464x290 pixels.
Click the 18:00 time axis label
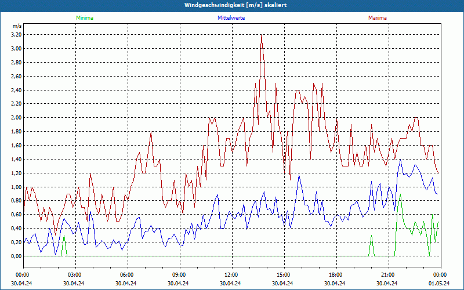click(336, 275)
